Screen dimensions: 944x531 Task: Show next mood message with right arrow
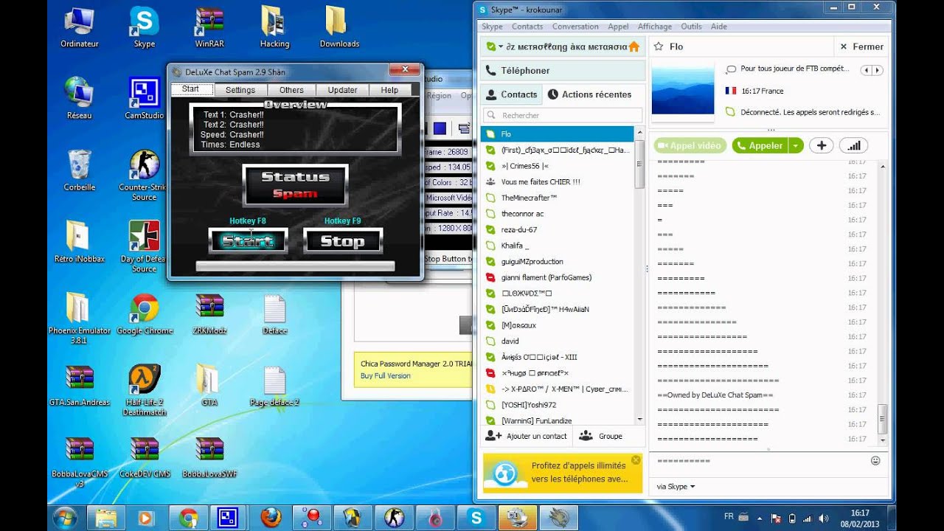(878, 70)
